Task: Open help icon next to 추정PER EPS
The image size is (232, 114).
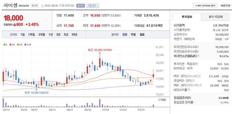Action: [x=193, y=81]
